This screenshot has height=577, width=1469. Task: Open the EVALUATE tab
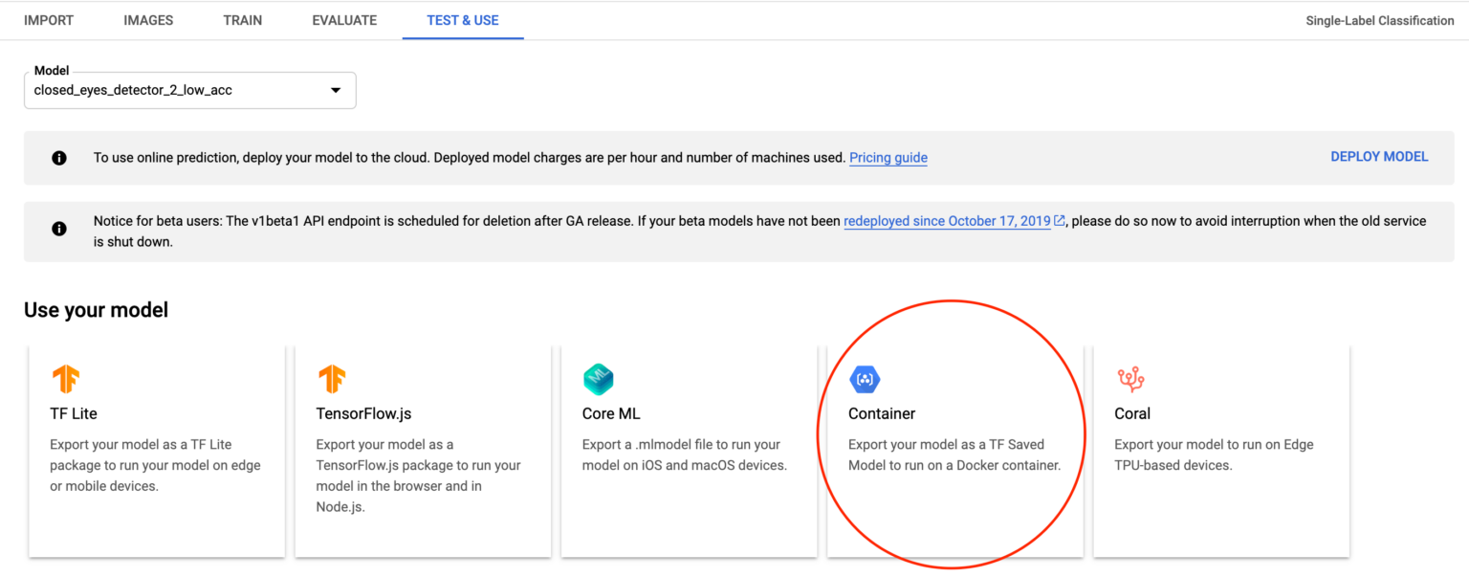(x=344, y=19)
